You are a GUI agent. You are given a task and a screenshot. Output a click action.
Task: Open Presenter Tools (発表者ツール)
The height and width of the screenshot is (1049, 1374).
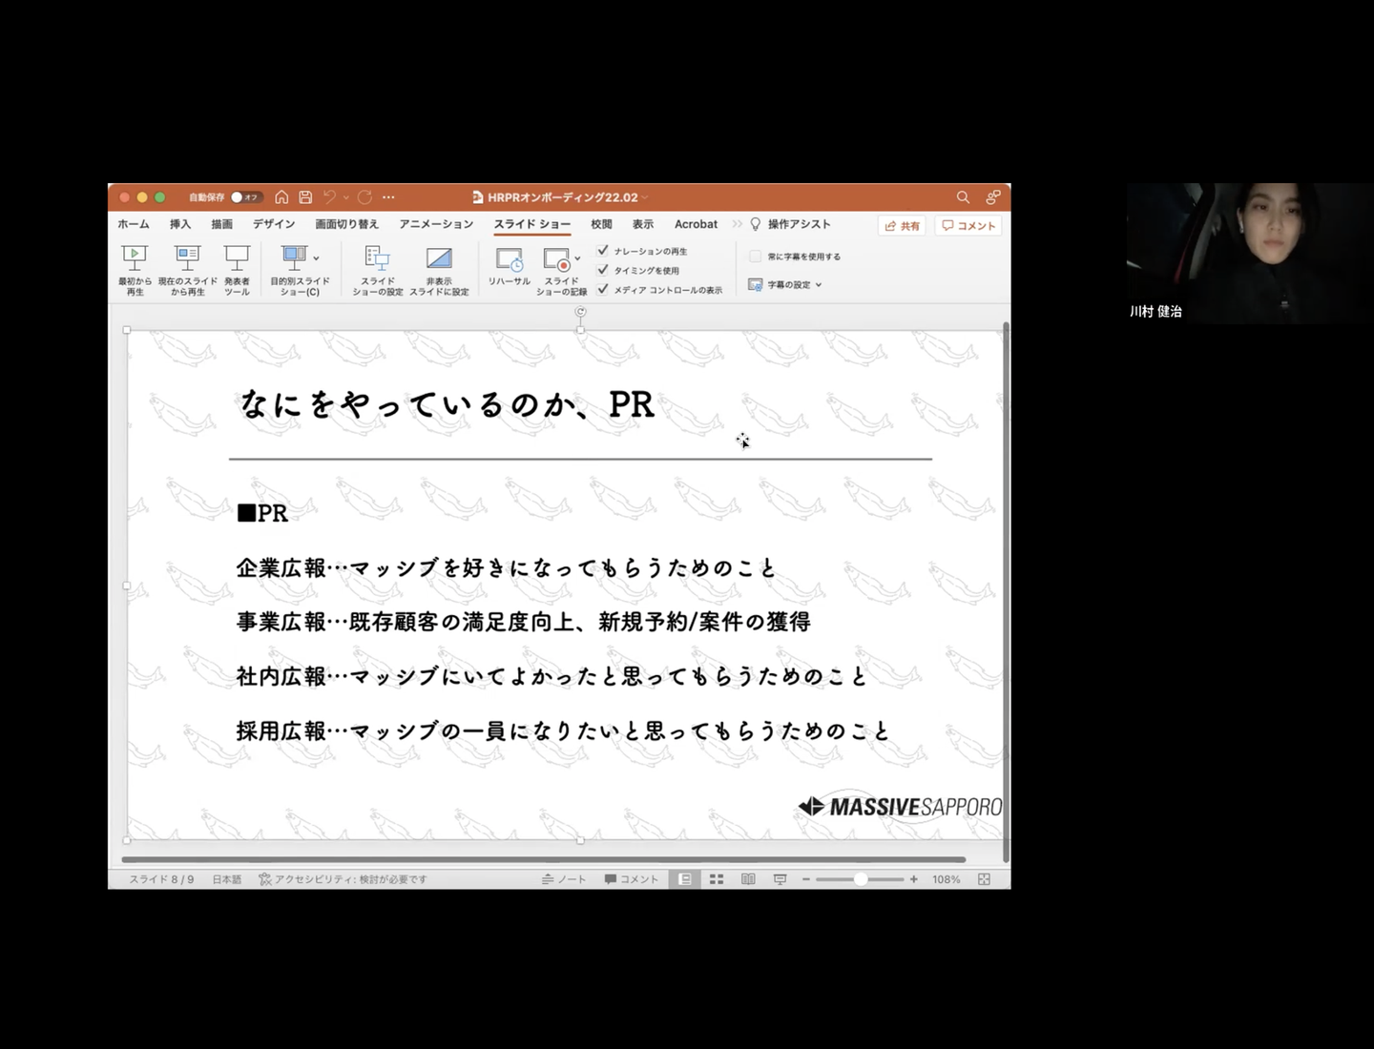point(237,268)
